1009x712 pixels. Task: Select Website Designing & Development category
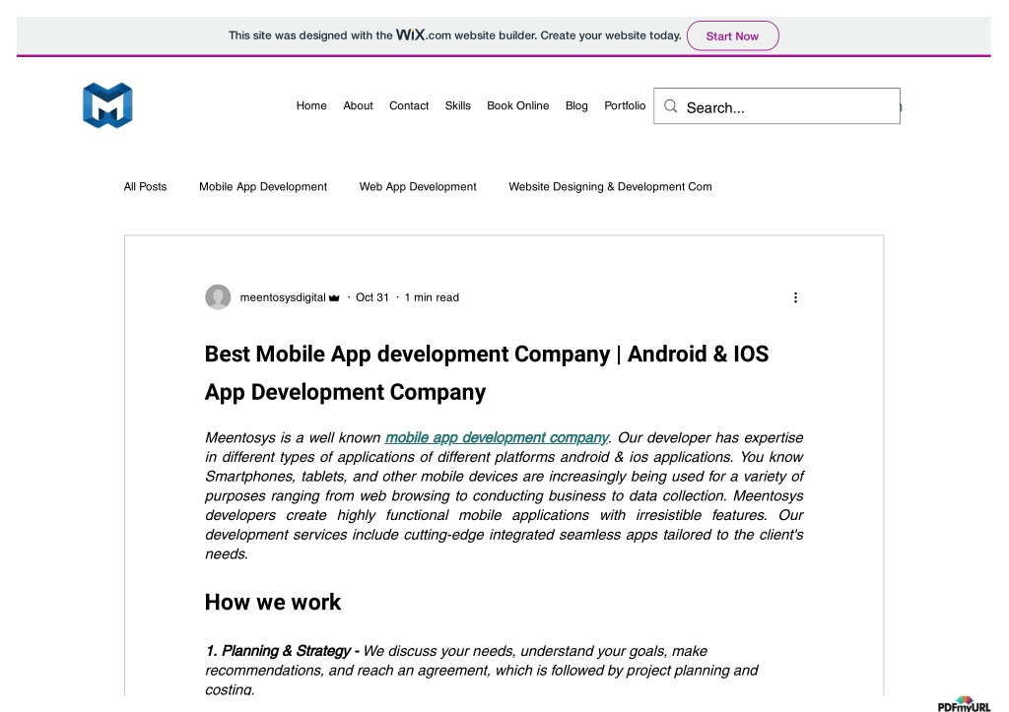pyautogui.click(x=610, y=186)
